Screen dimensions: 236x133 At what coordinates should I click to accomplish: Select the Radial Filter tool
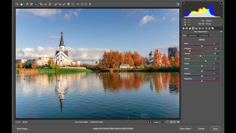click(73, 4)
